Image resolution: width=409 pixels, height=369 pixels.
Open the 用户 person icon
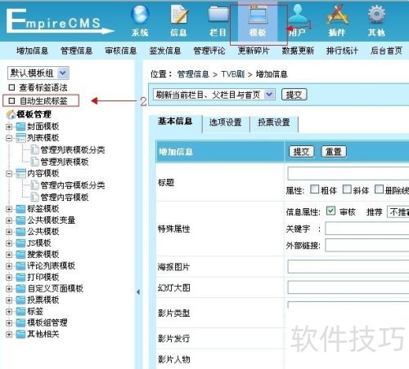pos(298,14)
